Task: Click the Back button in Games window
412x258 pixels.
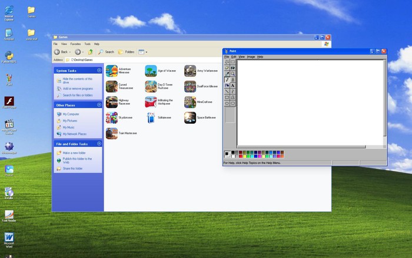Action: [61, 52]
